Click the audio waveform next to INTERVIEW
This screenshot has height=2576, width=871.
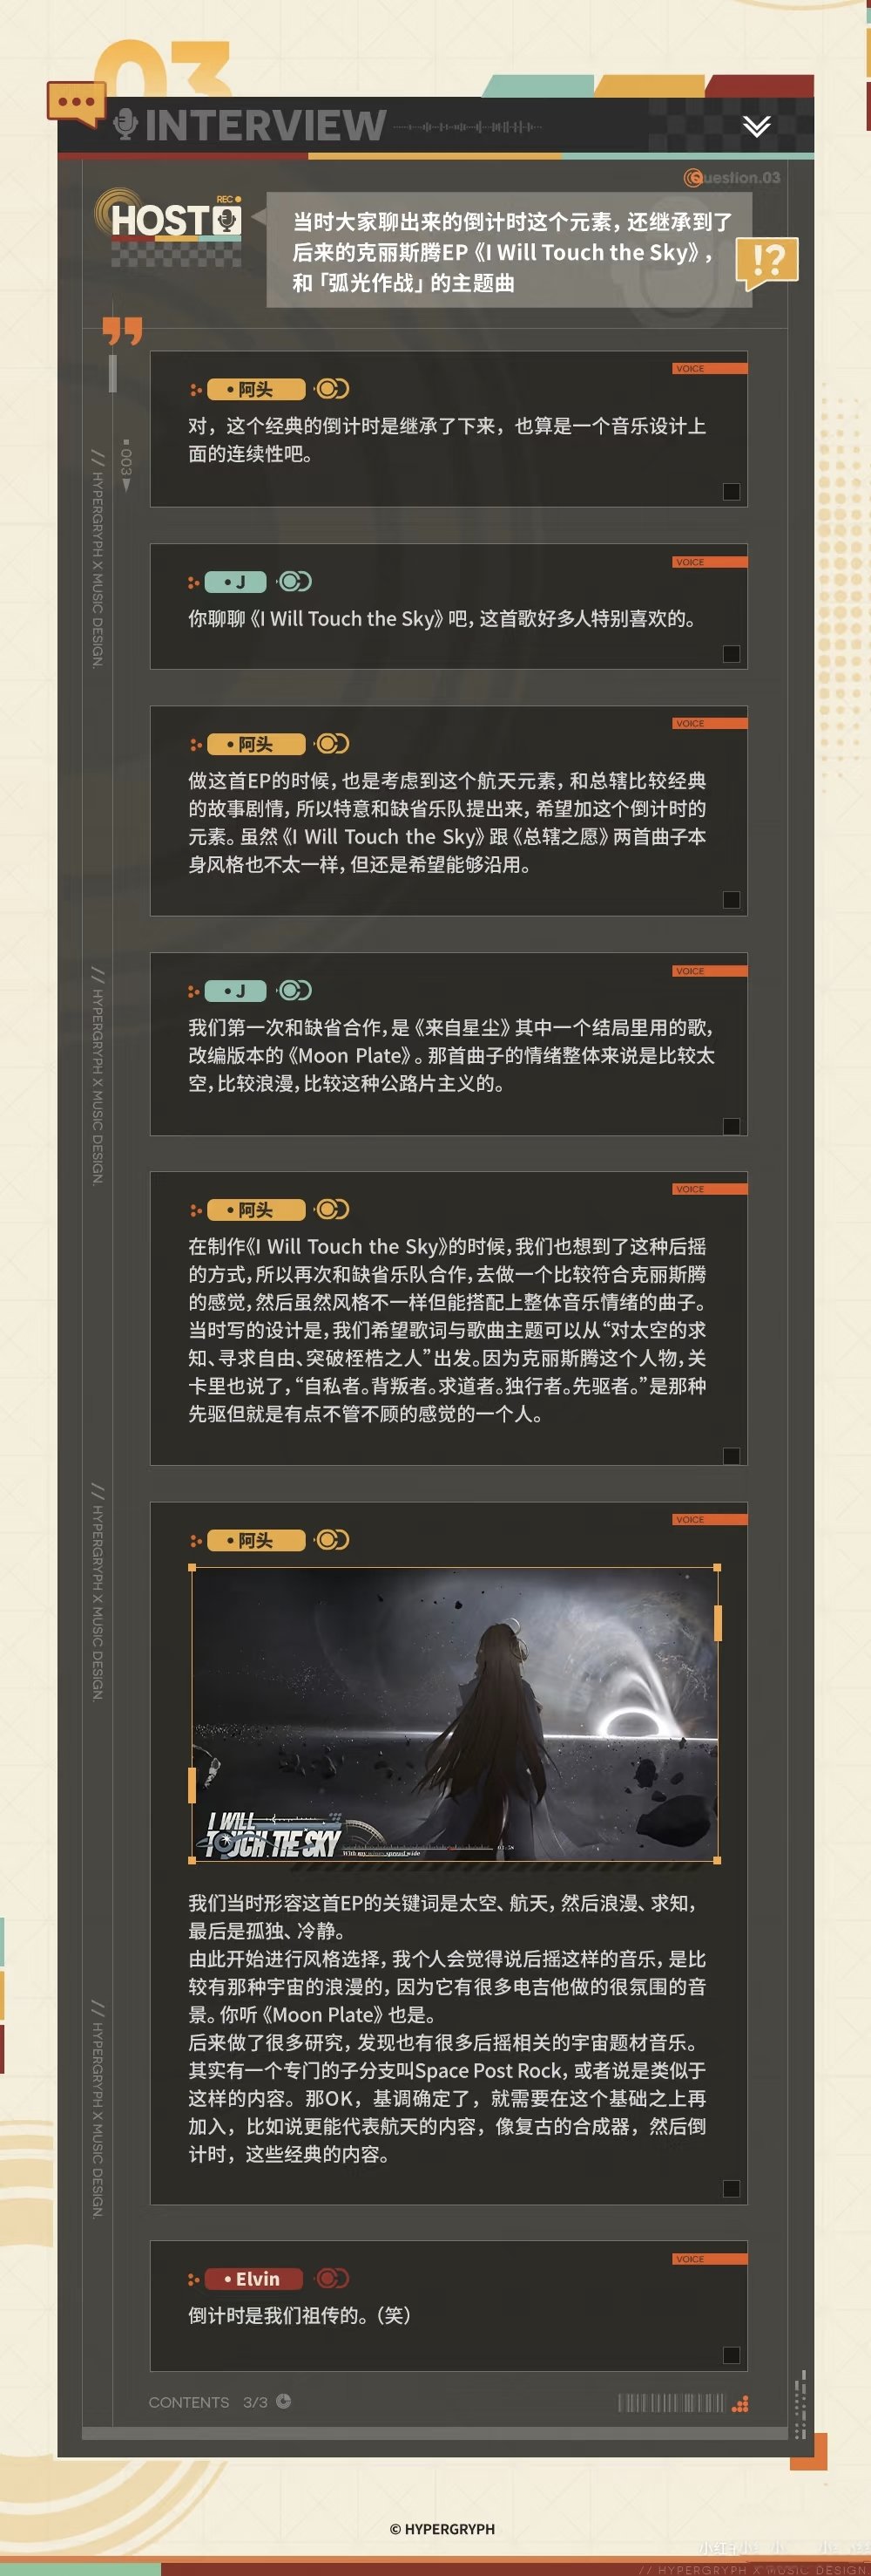(468, 127)
